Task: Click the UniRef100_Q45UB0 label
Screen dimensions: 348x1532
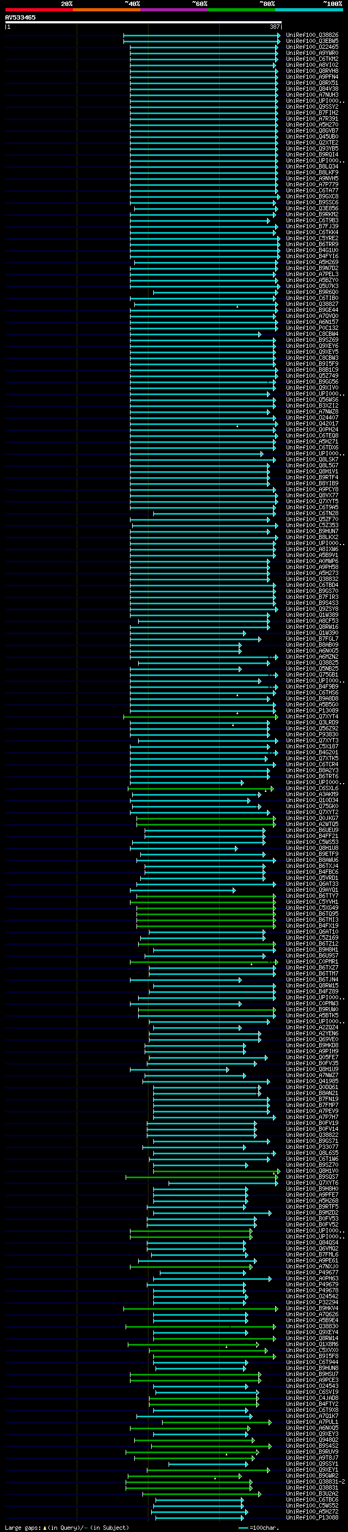Action: click(x=312, y=137)
